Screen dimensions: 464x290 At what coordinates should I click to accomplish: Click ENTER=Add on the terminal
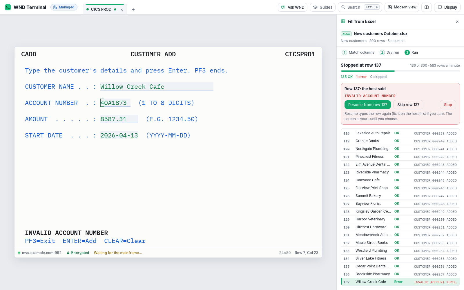pos(80,241)
